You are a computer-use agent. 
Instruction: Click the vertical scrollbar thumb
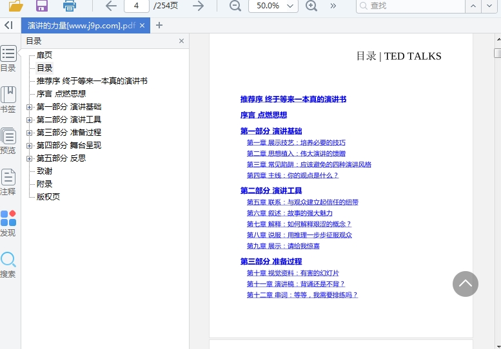[x=498, y=53]
